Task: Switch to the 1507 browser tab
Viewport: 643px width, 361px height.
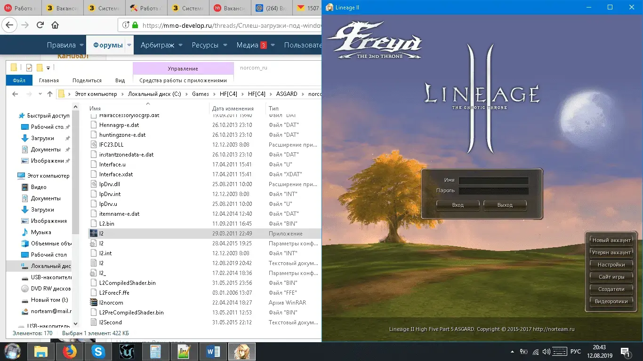Action: pos(308,8)
